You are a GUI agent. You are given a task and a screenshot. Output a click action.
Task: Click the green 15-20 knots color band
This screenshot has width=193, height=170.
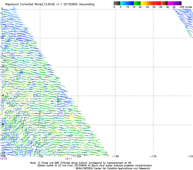[x=137, y=3]
